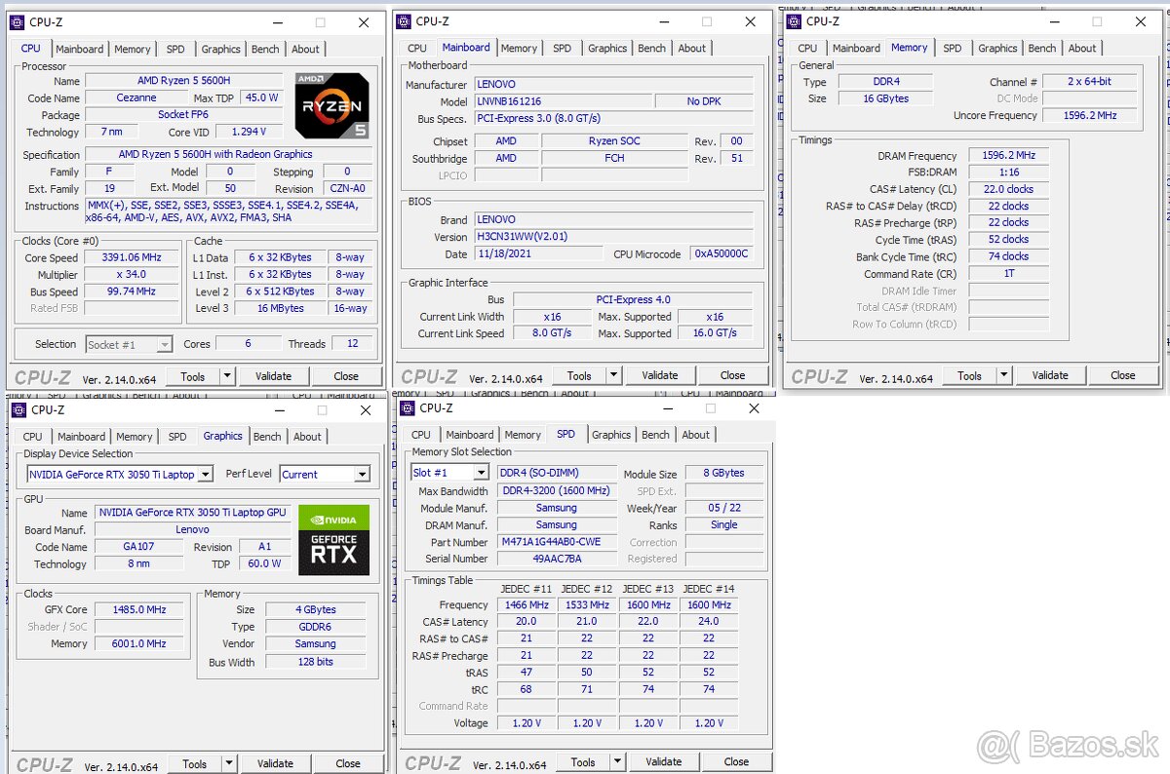Click Validate in the Memory window
Screen dimensions: 1170x774
[x=1050, y=374]
